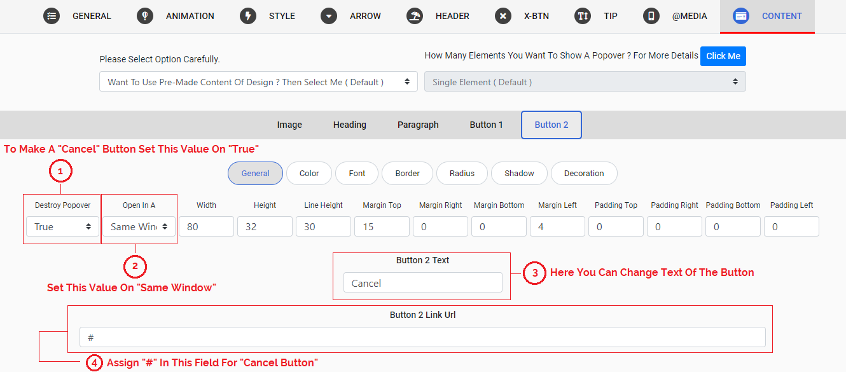
Task: Switch to the Button 1 tab
Action: (x=486, y=125)
